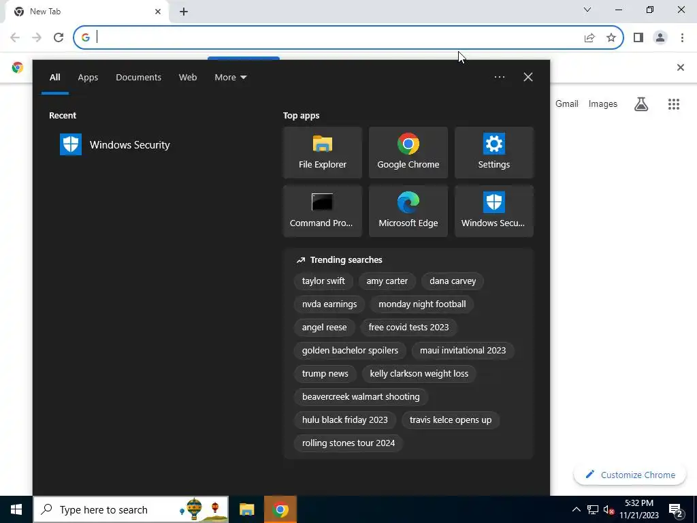The height and width of the screenshot is (523, 697).
Task: Open the Images link
Action: (x=602, y=104)
